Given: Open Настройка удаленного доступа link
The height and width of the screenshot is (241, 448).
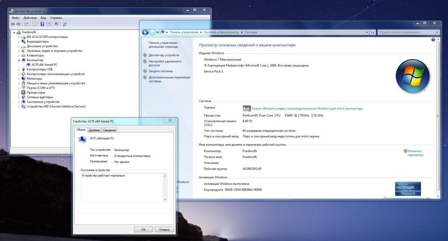Looking at the screenshot, I should (x=165, y=63).
